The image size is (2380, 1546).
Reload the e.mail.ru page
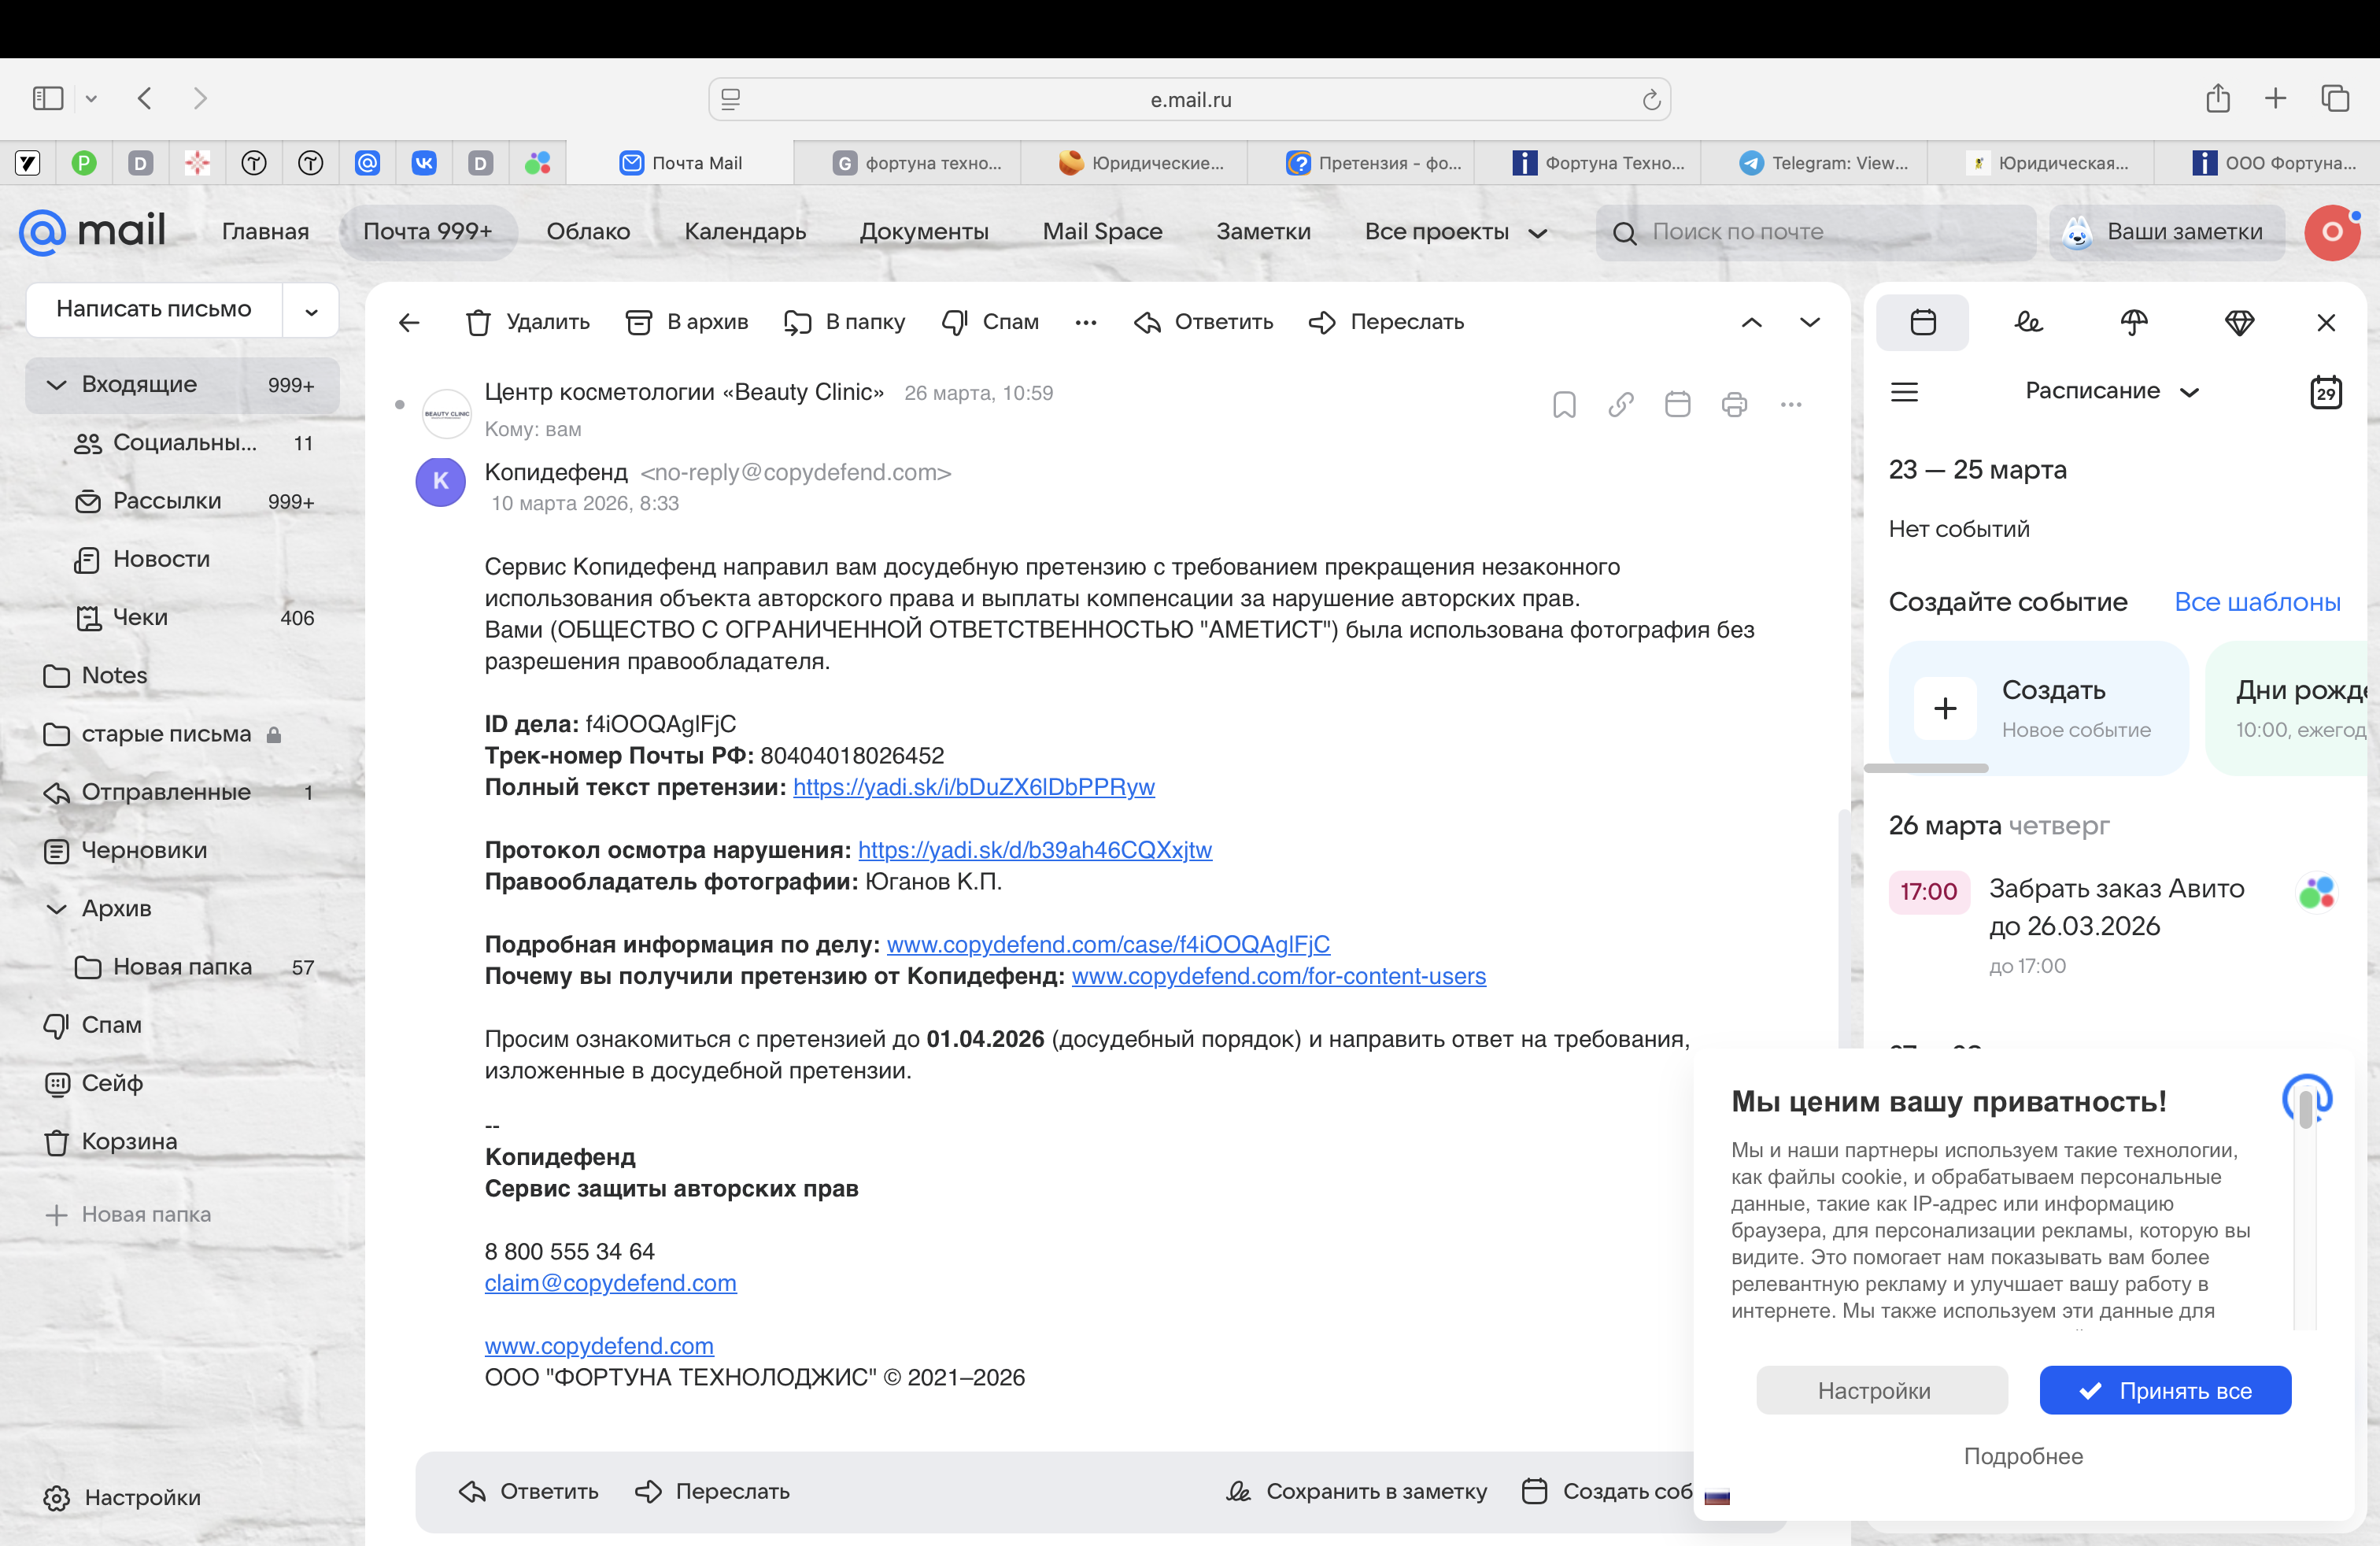tap(1651, 99)
